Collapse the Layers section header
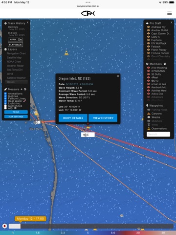Viewport: 176px width, 235px height. (12, 49)
